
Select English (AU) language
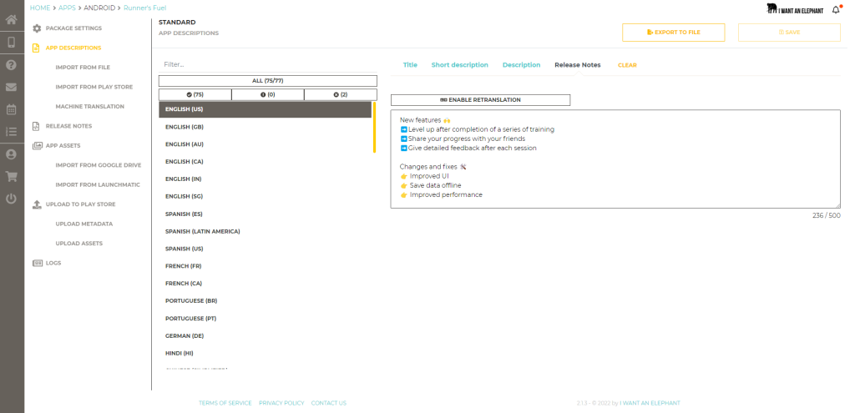click(265, 144)
